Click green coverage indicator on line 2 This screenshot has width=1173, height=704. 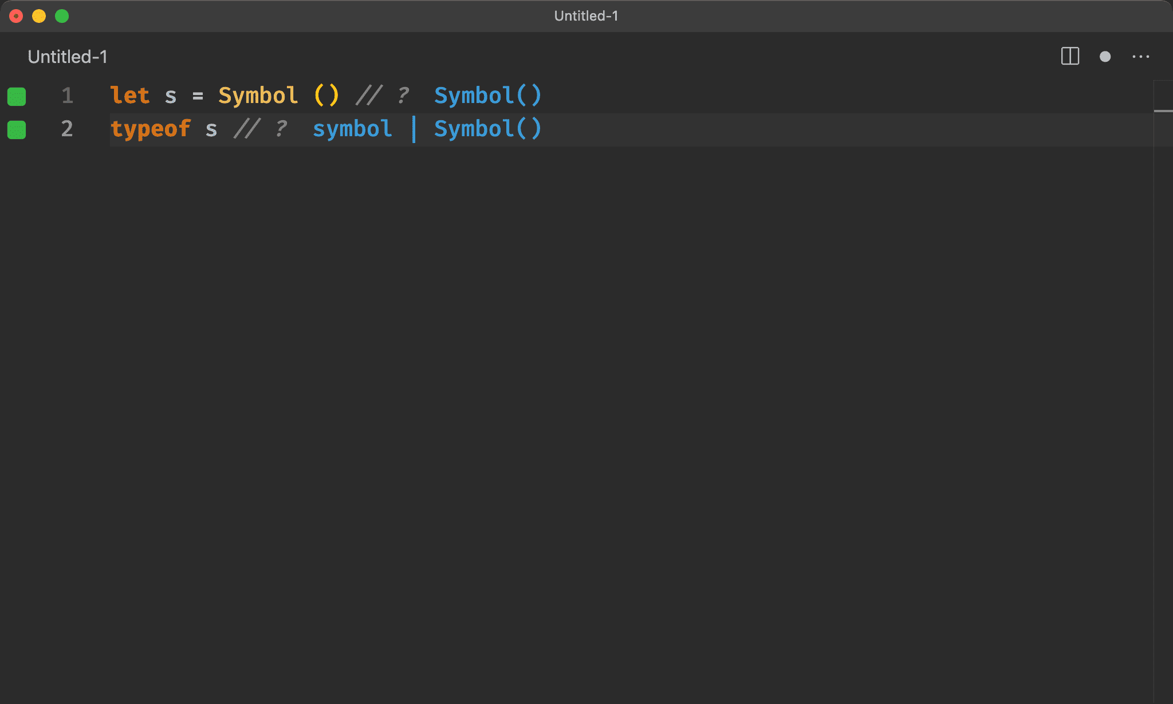point(17,129)
